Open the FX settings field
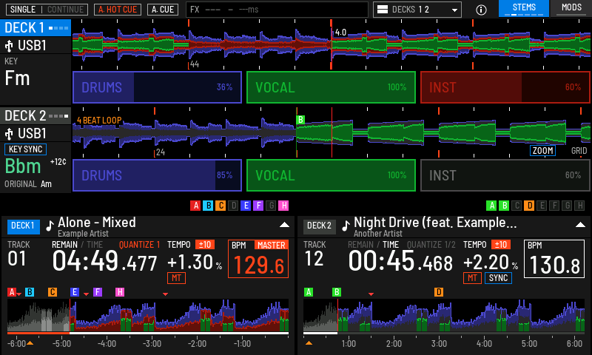Screen dimensions: 592x355 tap(277, 10)
